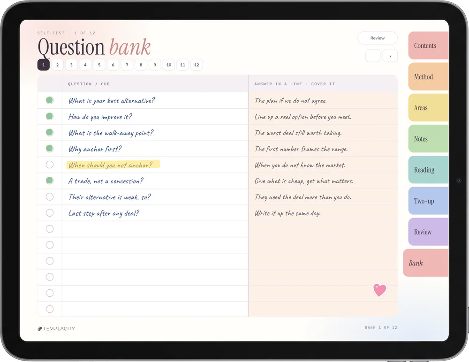Click 'How do you improve it?' question

pyautogui.click(x=100, y=117)
